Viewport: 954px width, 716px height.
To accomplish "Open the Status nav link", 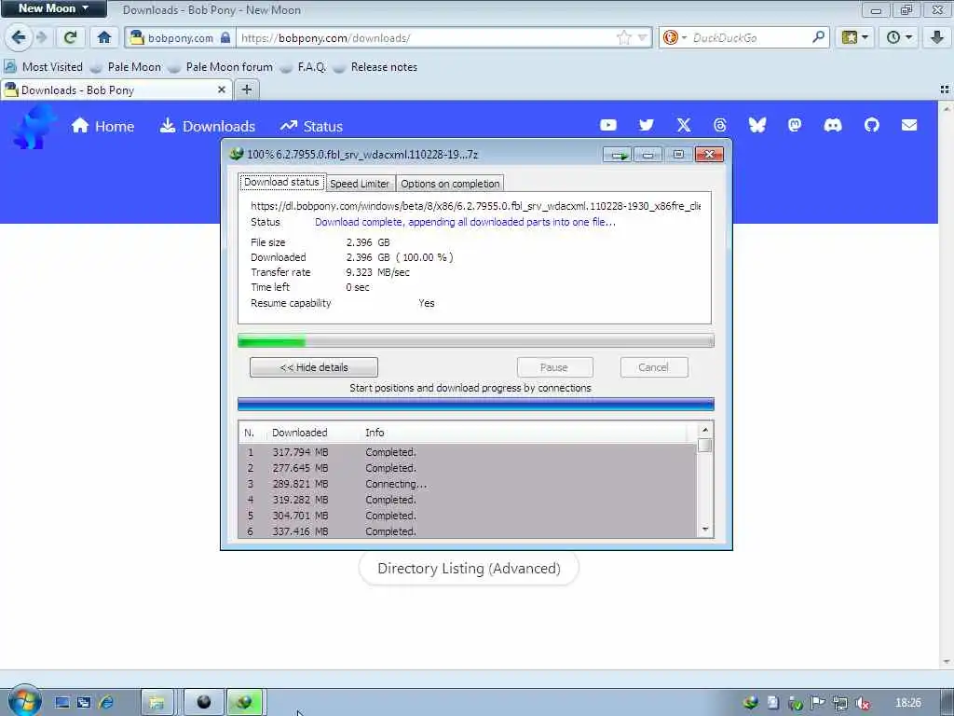I will 311,126.
